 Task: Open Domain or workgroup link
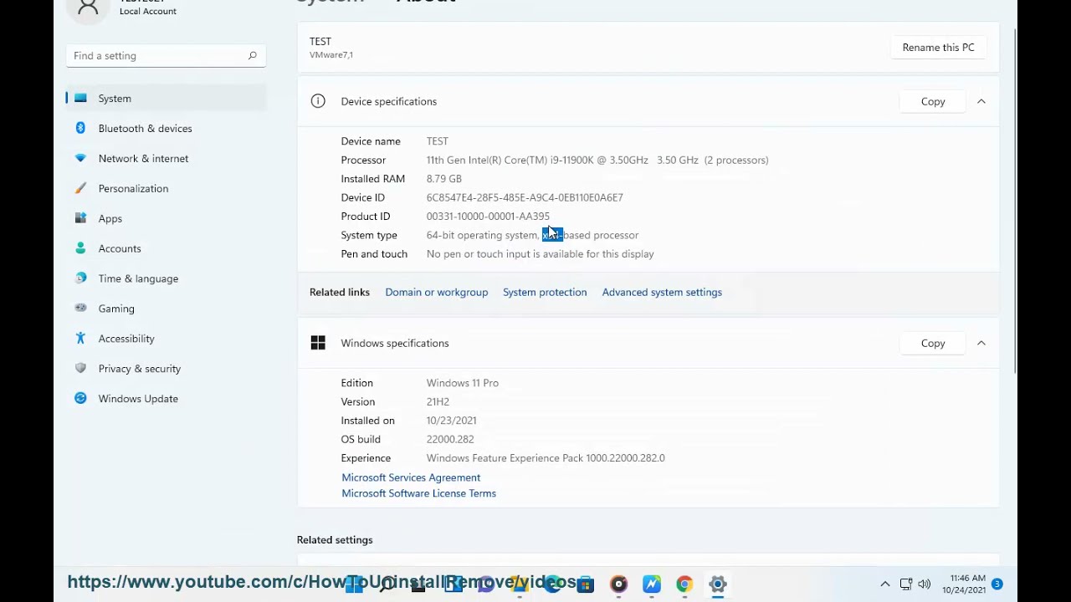click(x=436, y=292)
